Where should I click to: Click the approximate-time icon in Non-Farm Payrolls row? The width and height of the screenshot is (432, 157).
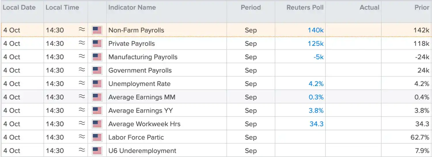point(82,30)
